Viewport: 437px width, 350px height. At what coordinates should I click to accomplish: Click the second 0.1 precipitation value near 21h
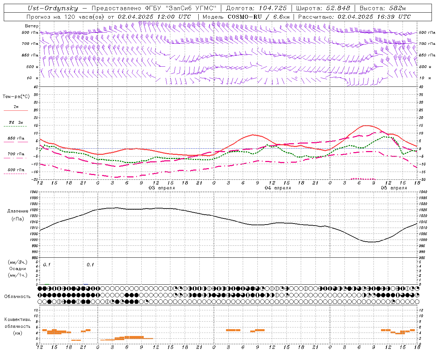(90, 265)
